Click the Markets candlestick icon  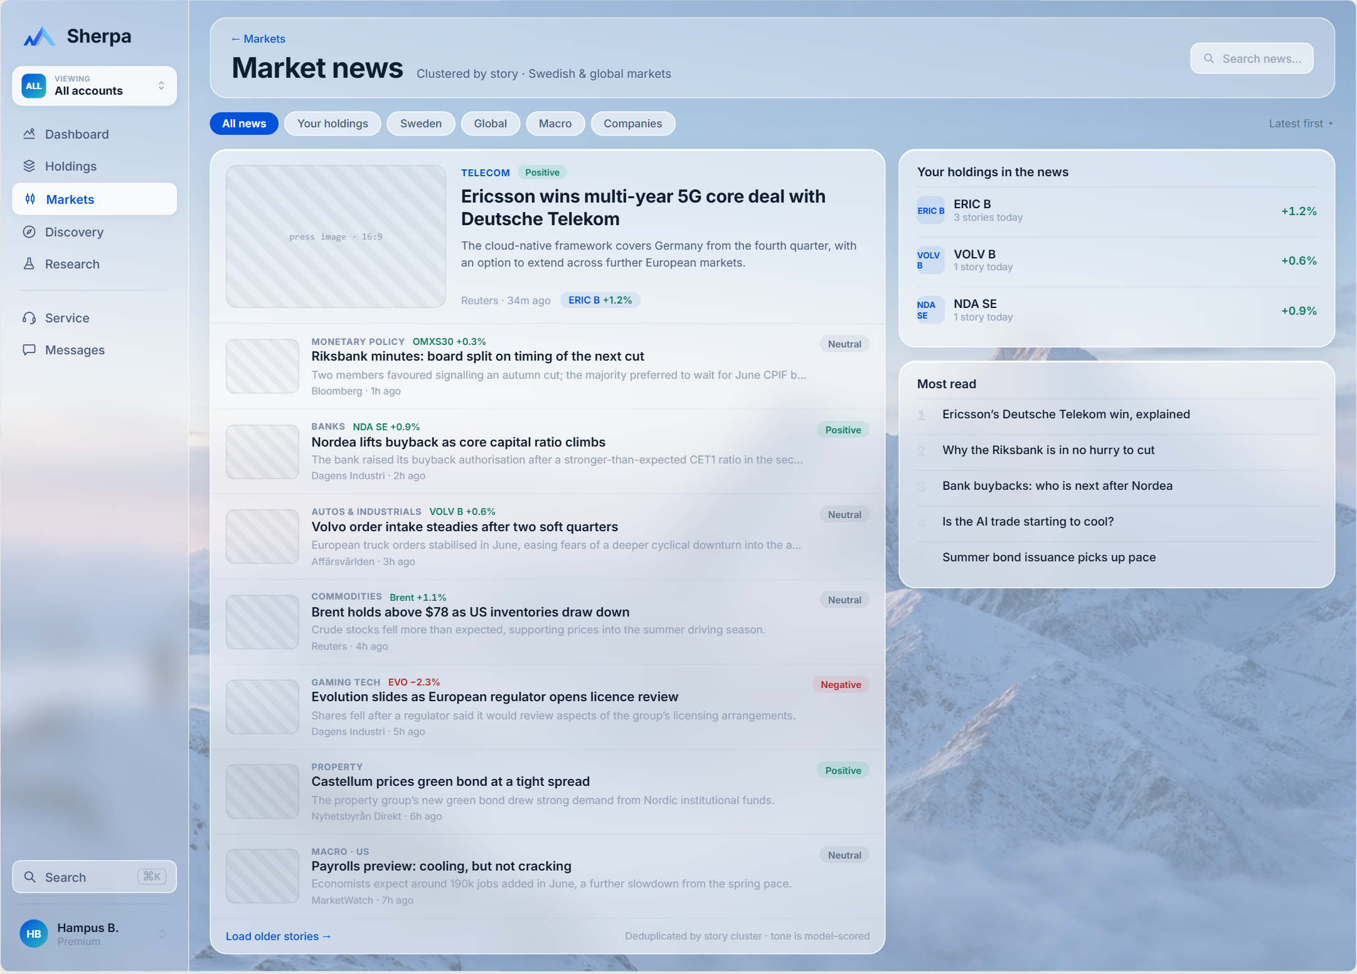30,199
